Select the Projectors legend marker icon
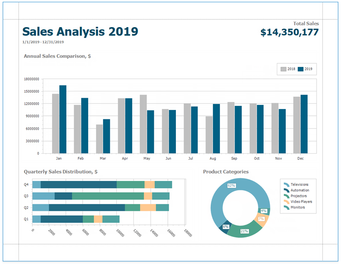Viewport: 341px width, 265px height. pos(286,196)
